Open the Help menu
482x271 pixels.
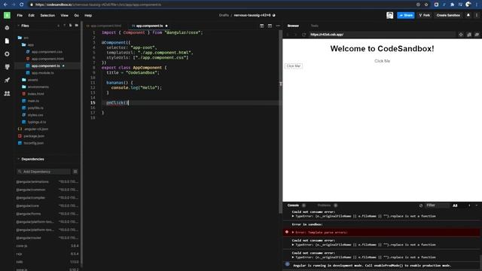88,15
